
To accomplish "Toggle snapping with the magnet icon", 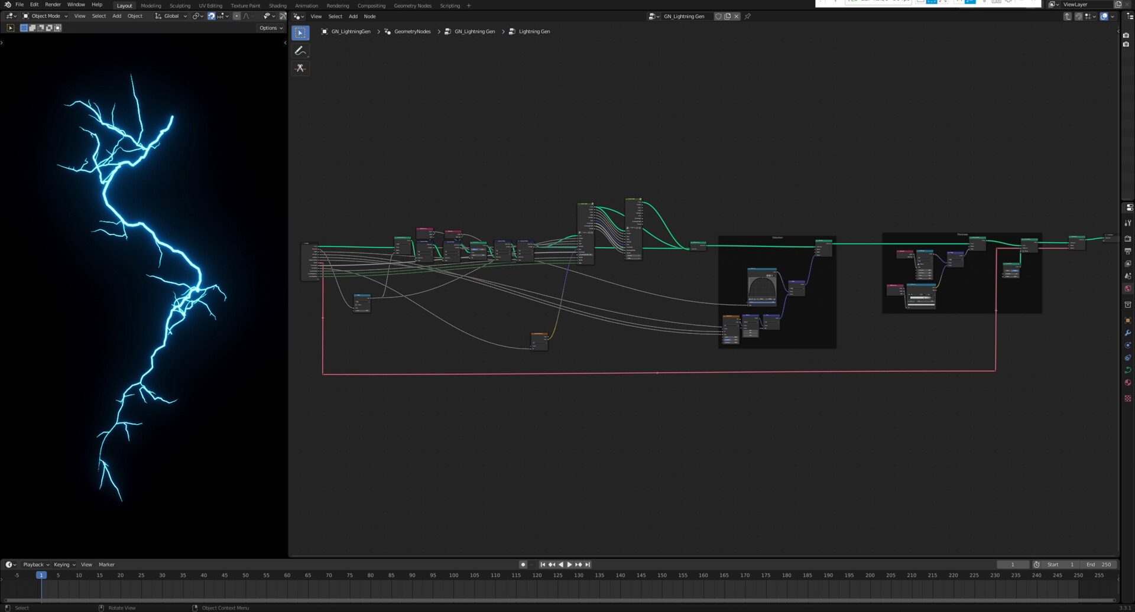I will point(211,16).
